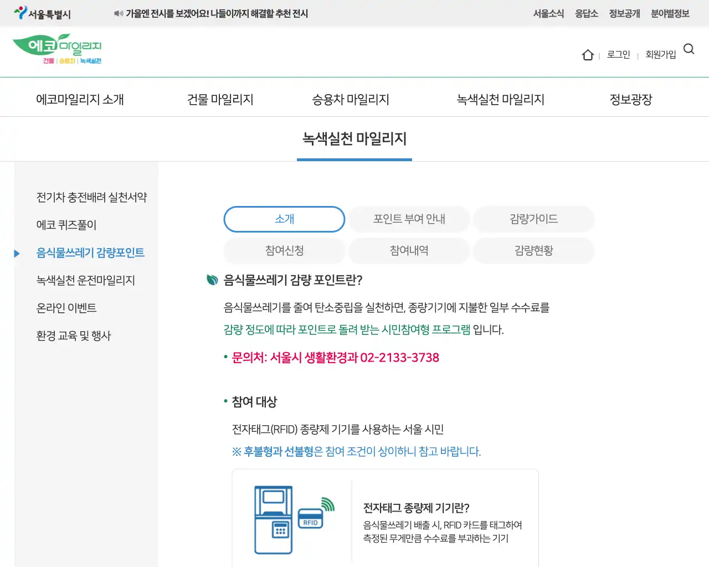Switch to the 포인트 부여 안내 tab
709x567 pixels.
coord(409,219)
